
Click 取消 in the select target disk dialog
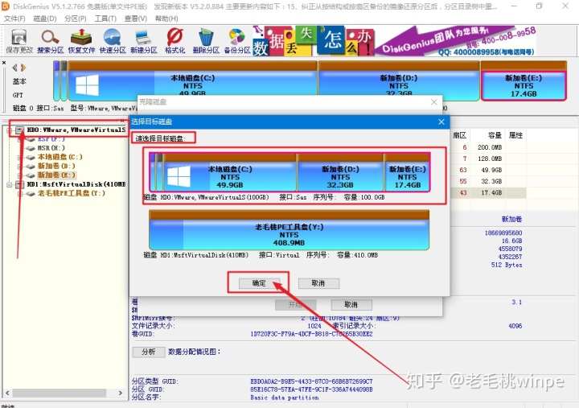[x=318, y=283]
